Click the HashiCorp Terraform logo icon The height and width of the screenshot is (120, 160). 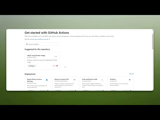[x=130, y=80]
